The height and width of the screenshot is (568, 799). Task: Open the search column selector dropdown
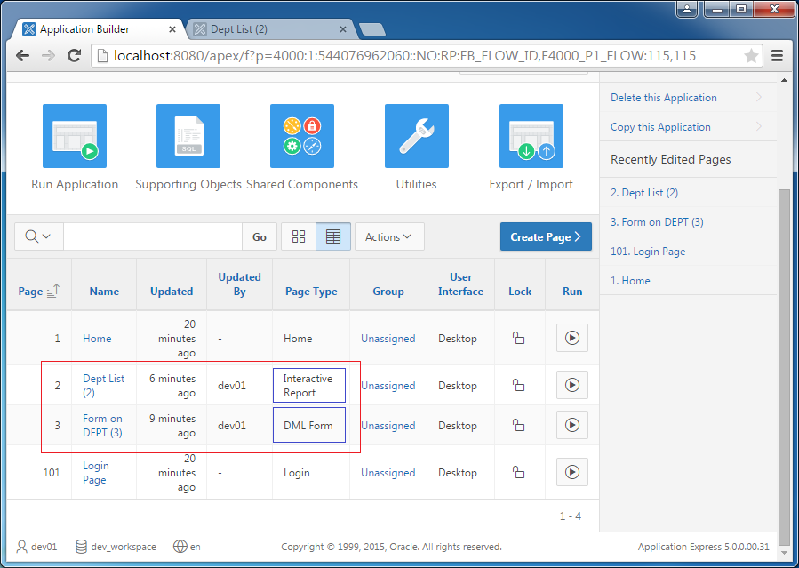(39, 236)
